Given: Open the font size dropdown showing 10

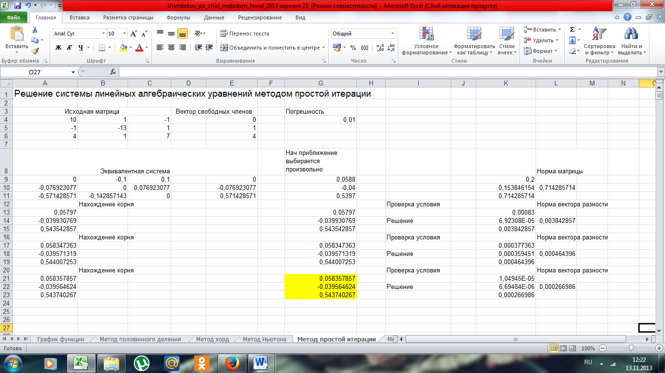Looking at the screenshot, I should 124,34.
